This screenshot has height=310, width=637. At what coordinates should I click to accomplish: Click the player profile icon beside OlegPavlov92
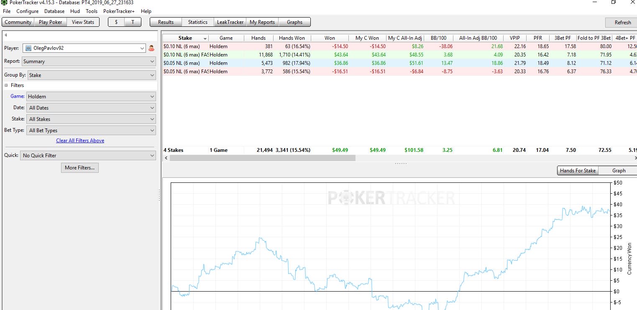pyautogui.click(x=151, y=48)
